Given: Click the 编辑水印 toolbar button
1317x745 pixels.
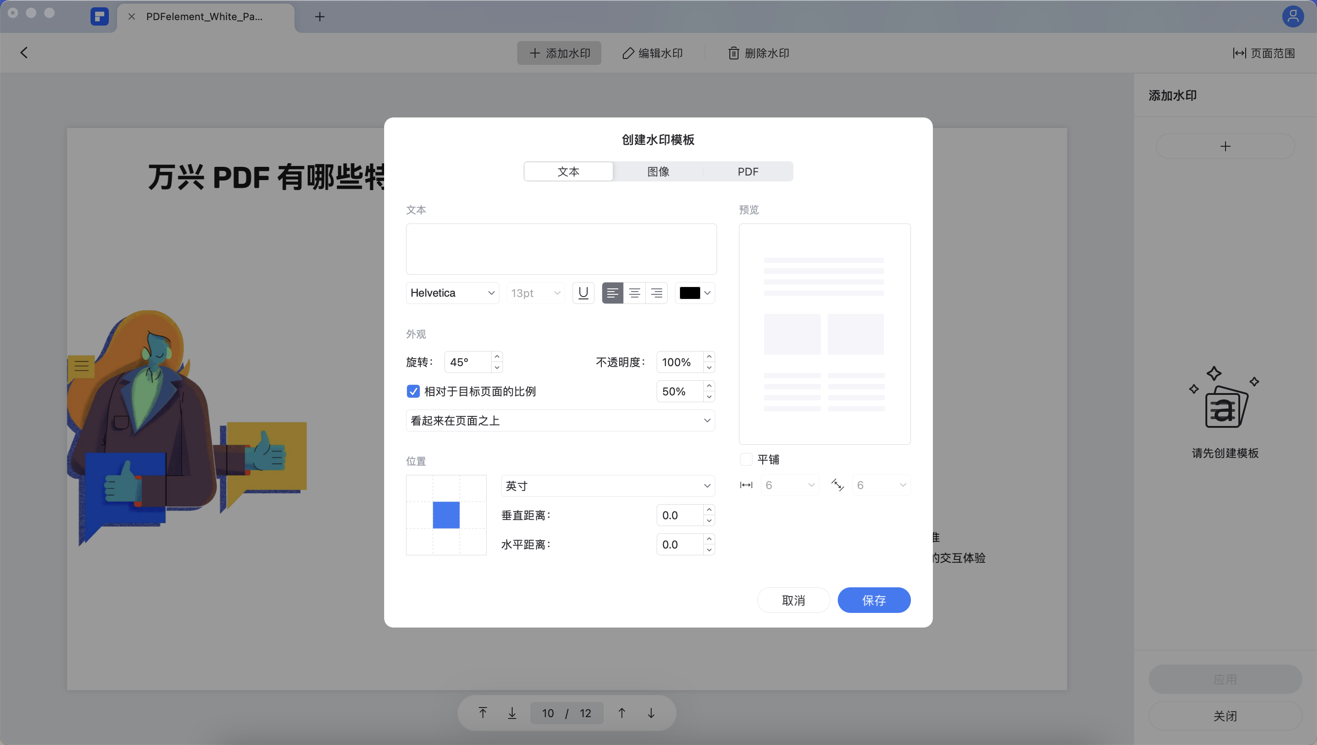Looking at the screenshot, I should click(x=652, y=53).
